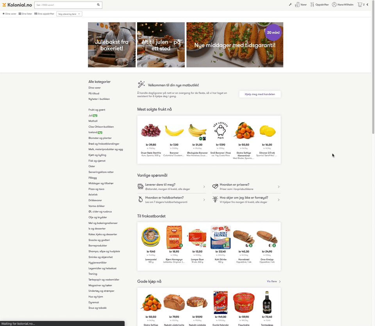Click the Kolonial.no logo
375x326 pixels.
(17, 5)
